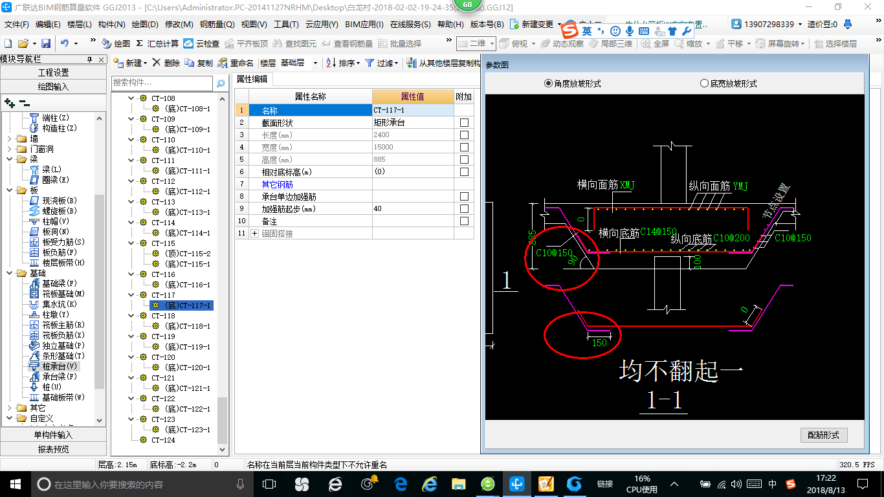This screenshot has height=497, width=884.
Task: Open Windows Start menu
Action: click(15, 483)
